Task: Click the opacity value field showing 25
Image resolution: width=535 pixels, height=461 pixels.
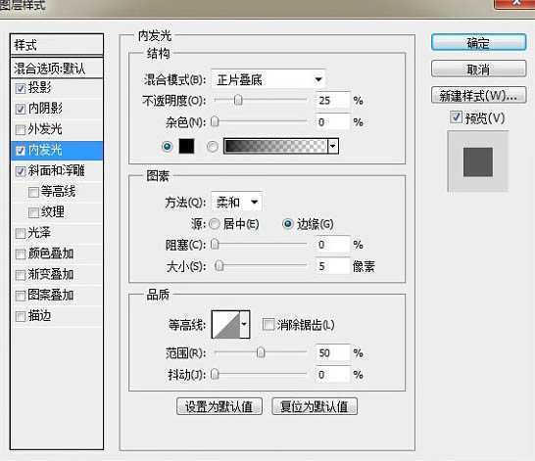Action: 333,101
